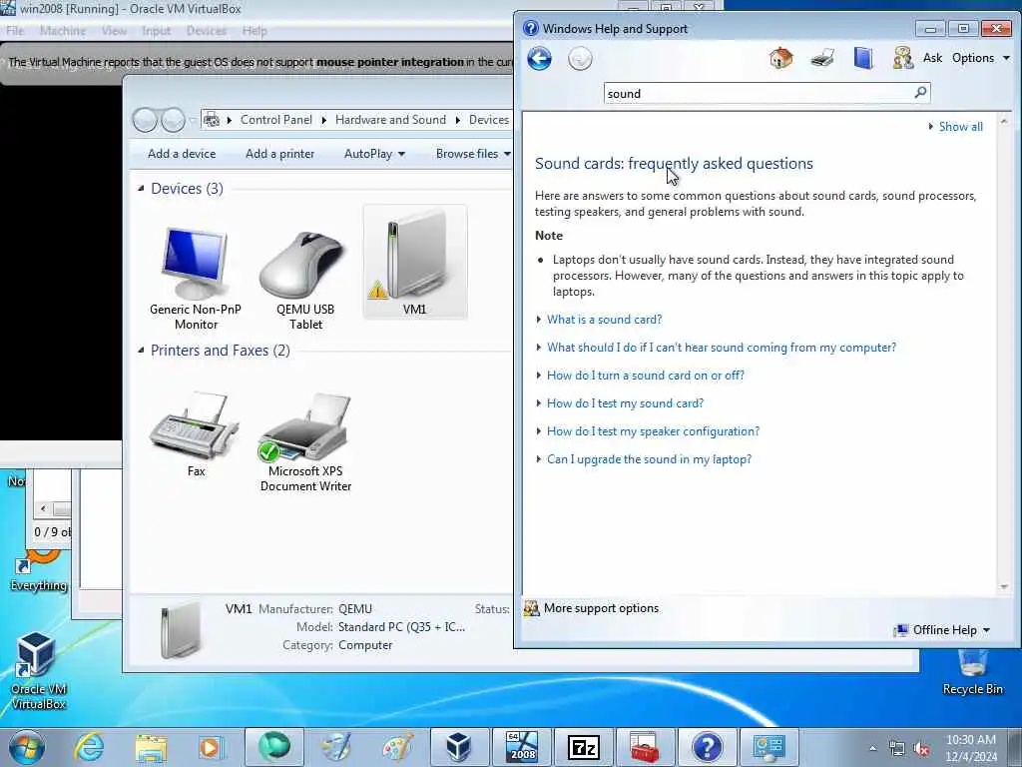Open the Offline Help dropdown
This screenshot has width=1022, height=767.
(943, 630)
